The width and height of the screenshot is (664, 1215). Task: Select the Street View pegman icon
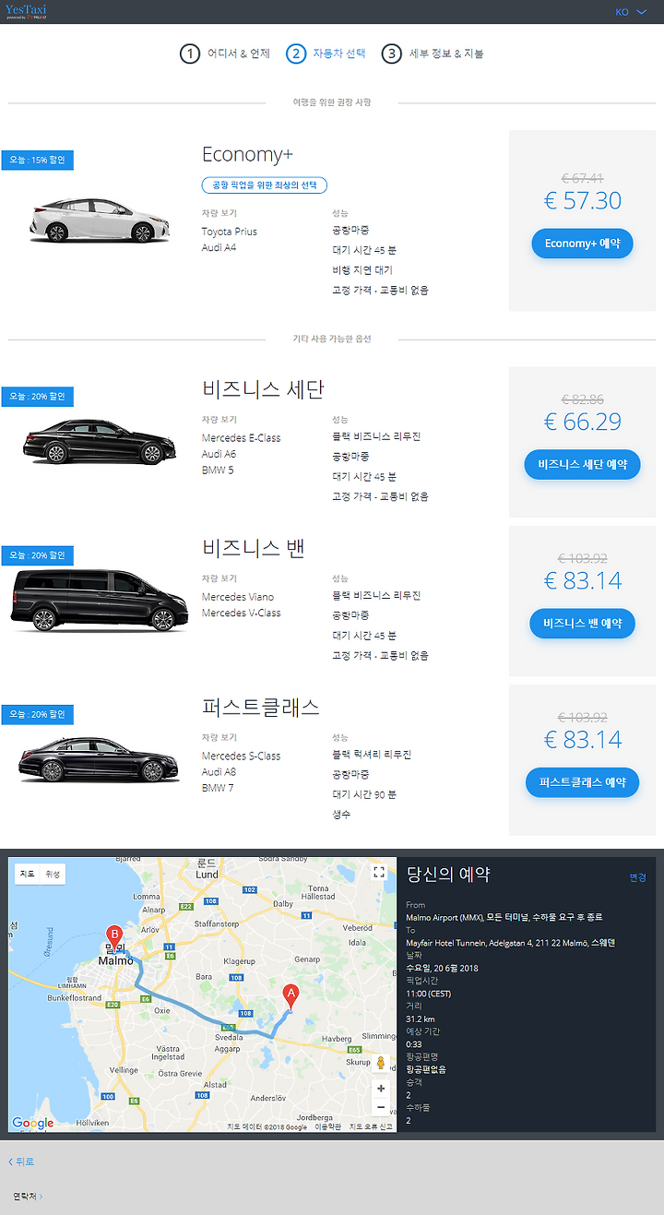coord(380,1063)
